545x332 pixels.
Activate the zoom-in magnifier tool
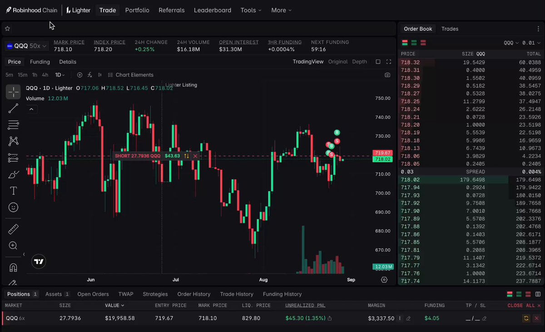[x=13, y=245]
